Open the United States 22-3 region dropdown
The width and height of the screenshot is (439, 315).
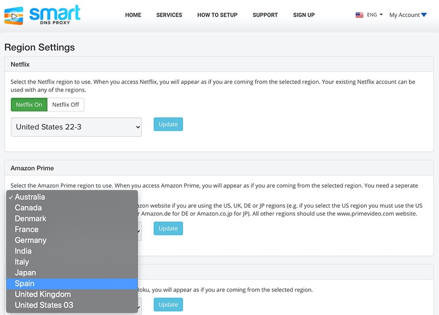pyautogui.click(x=76, y=127)
